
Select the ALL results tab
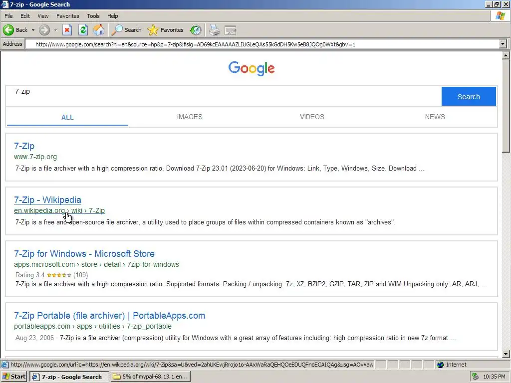(67, 117)
